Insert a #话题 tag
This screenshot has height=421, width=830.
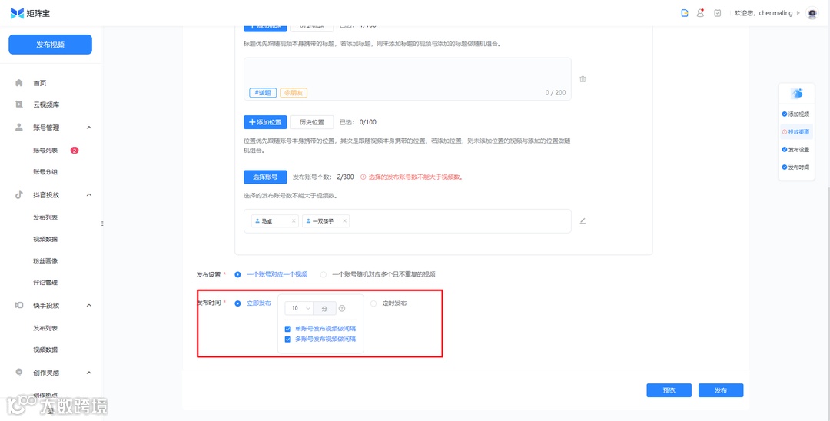click(x=263, y=92)
